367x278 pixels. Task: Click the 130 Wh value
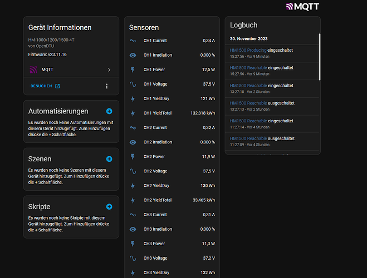(208, 186)
